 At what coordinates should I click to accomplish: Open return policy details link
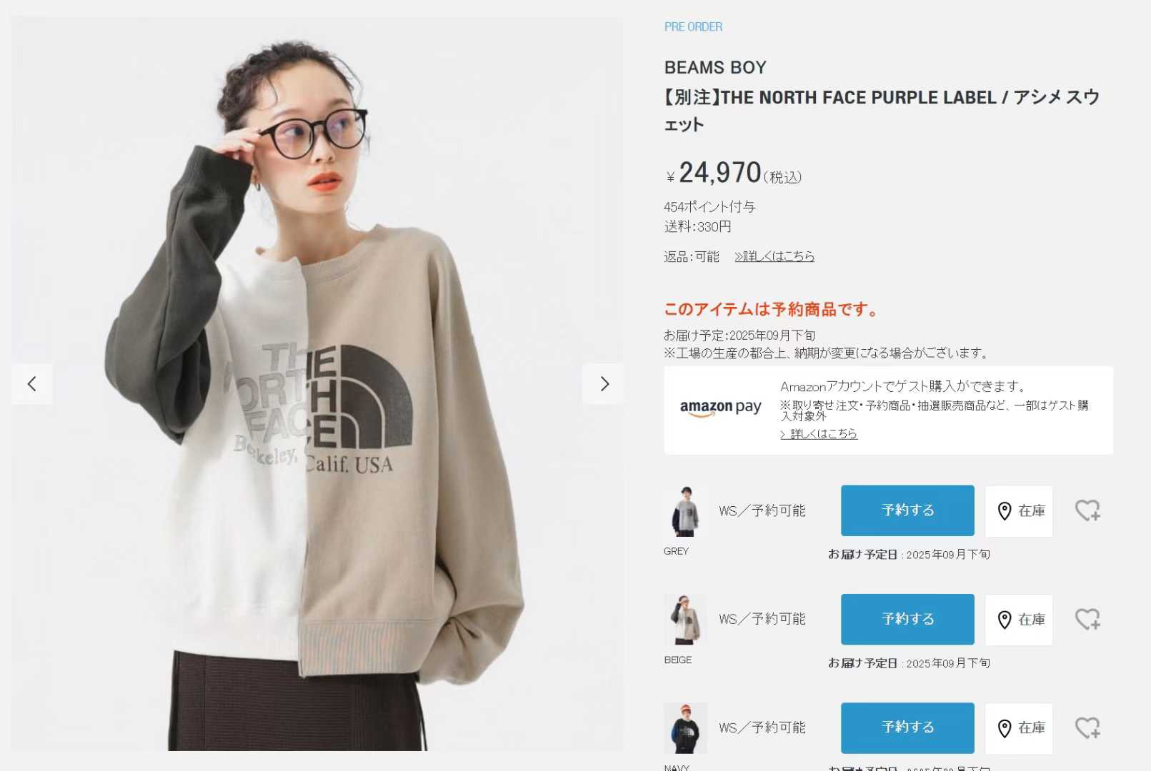coord(774,256)
